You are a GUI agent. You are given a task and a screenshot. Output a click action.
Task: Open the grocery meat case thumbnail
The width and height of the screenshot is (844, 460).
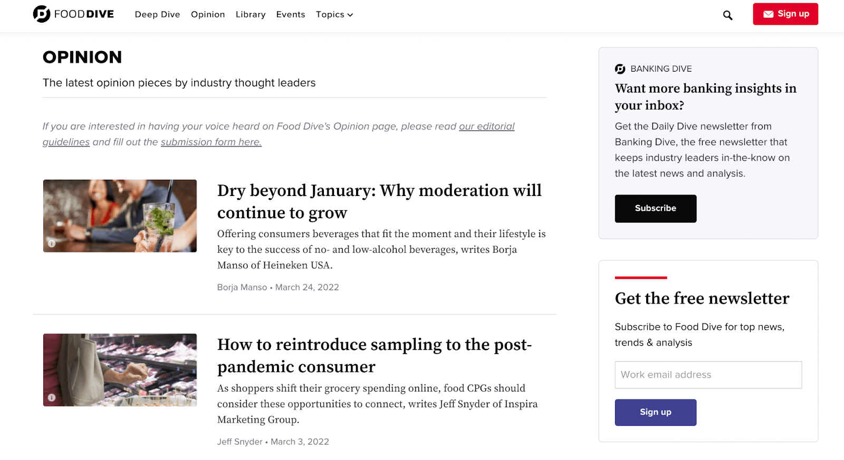click(x=120, y=370)
